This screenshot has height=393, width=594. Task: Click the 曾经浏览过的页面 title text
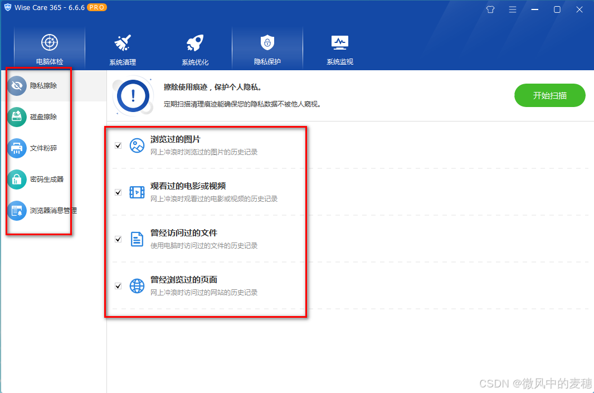pyautogui.click(x=184, y=280)
